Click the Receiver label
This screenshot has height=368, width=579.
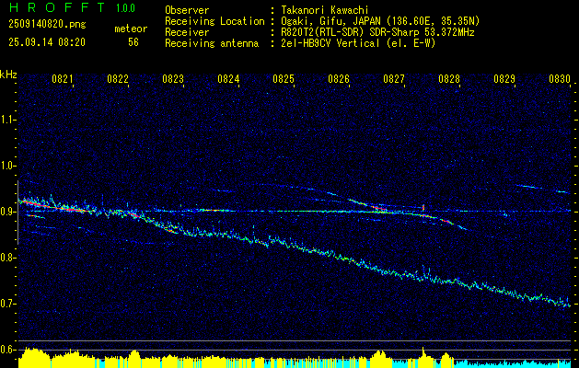[187, 32]
